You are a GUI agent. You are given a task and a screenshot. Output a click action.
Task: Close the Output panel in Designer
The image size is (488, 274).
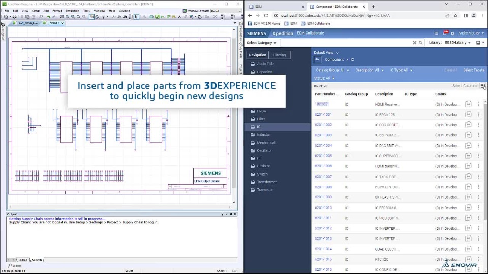pos(235,214)
